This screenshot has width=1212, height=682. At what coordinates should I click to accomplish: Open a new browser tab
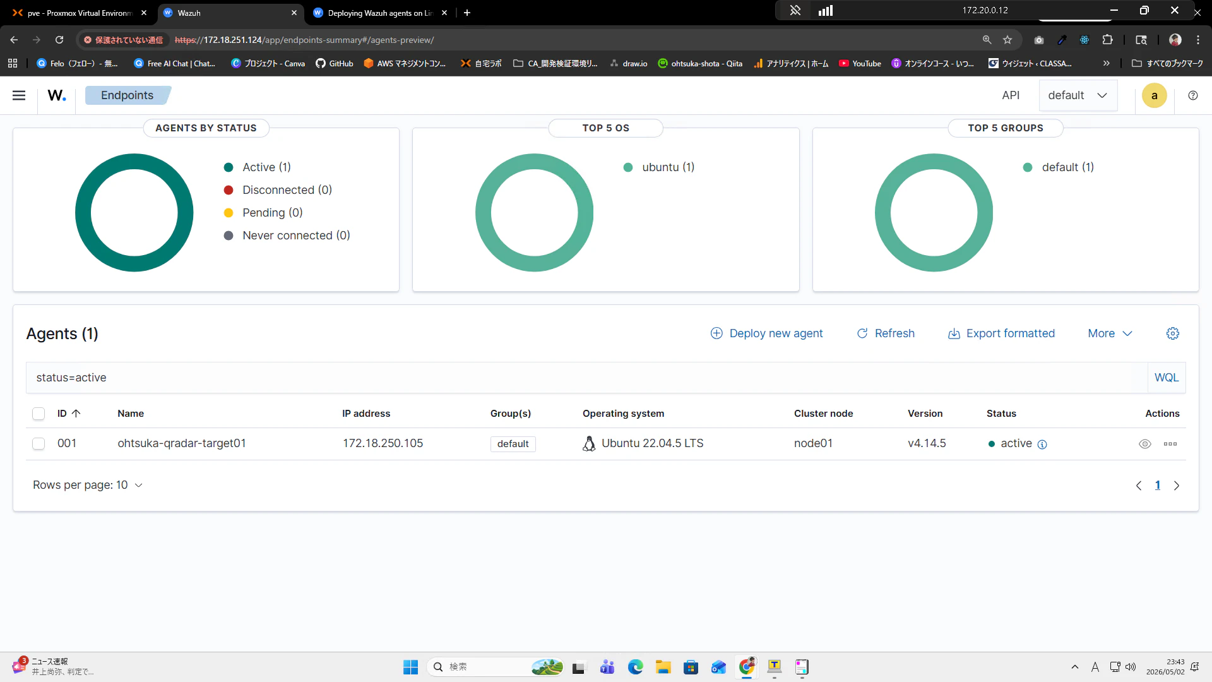467,13
